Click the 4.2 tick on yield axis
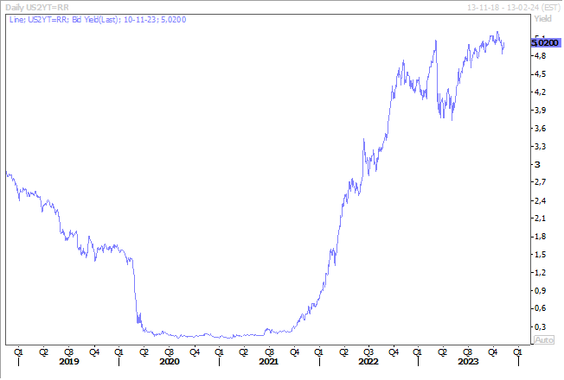The image size is (564, 380). point(541,92)
